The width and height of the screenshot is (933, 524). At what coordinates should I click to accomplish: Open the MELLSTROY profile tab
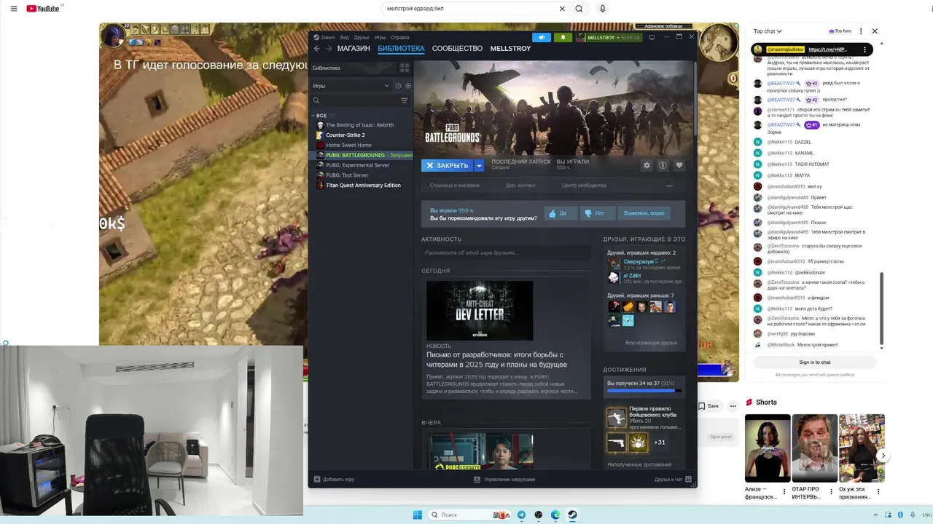[x=510, y=49]
